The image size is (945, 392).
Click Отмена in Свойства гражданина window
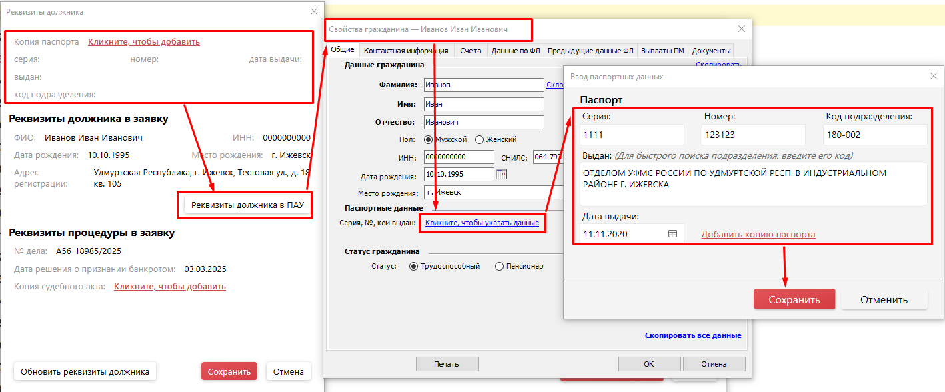pyautogui.click(x=714, y=364)
